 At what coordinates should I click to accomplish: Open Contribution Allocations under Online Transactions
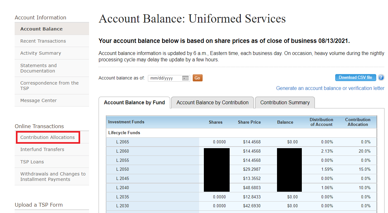(48, 137)
